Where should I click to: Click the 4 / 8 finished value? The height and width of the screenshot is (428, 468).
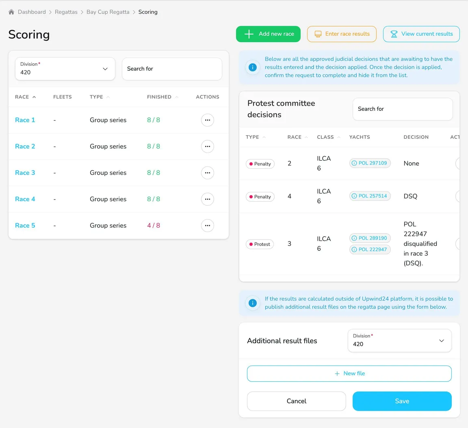click(x=154, y=226)
